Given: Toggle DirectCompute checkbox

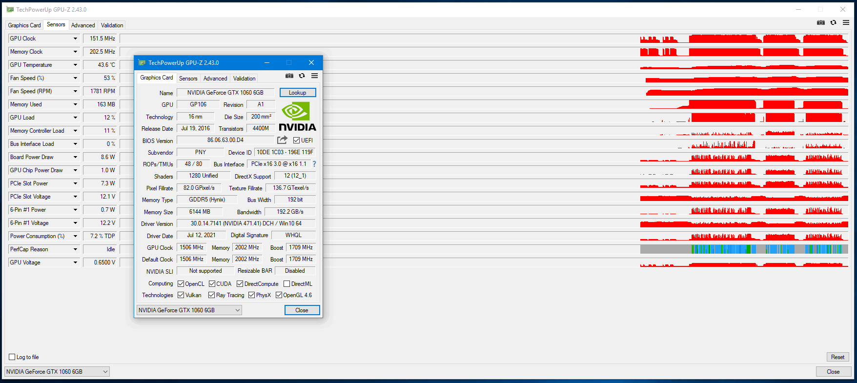Looking at the screenshot, I should pos(240,284).
